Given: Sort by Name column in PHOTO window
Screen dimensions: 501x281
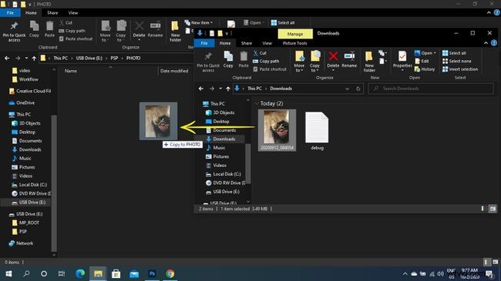Looking at the screenshot, I should click(71, 71).
